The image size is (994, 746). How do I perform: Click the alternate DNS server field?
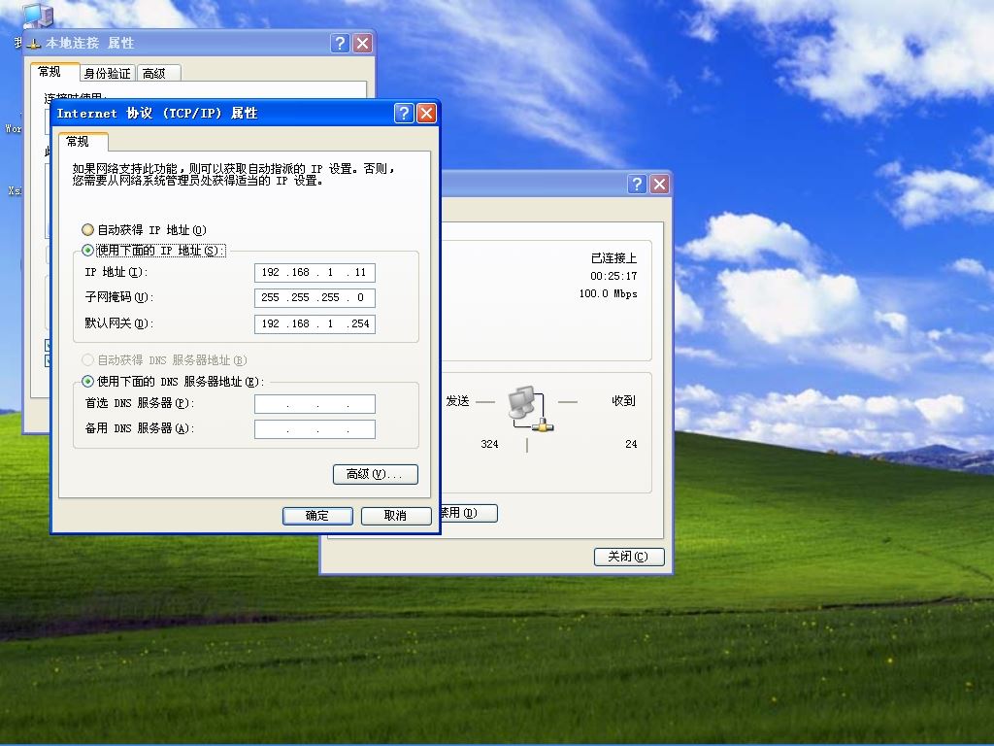click(x=315, y=428)
